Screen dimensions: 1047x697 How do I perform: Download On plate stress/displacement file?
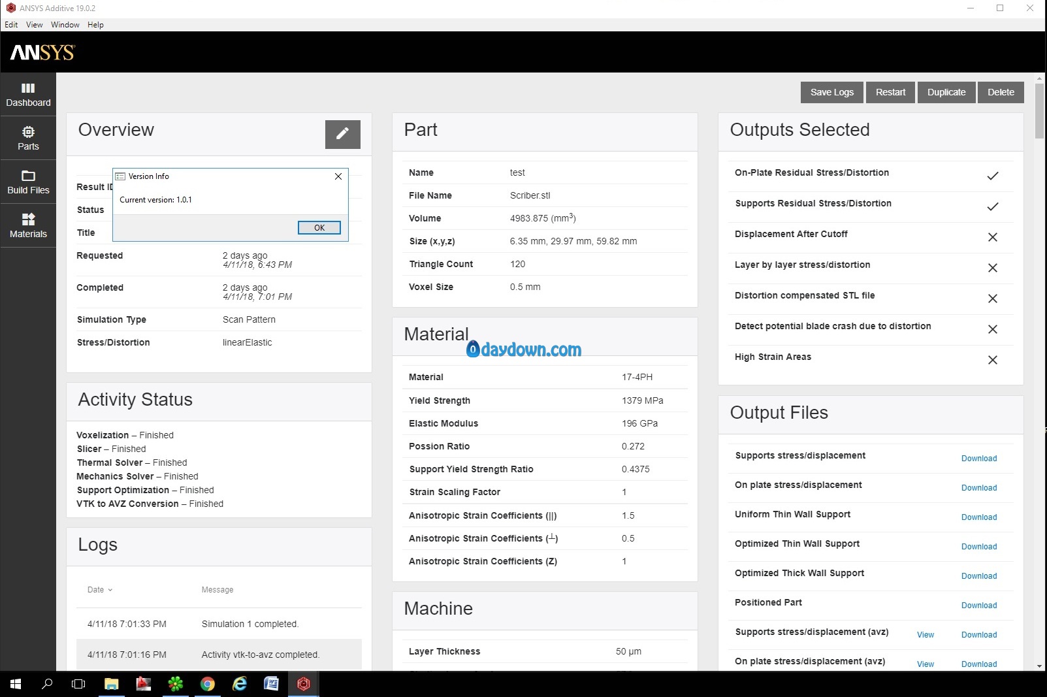[979, 488]
